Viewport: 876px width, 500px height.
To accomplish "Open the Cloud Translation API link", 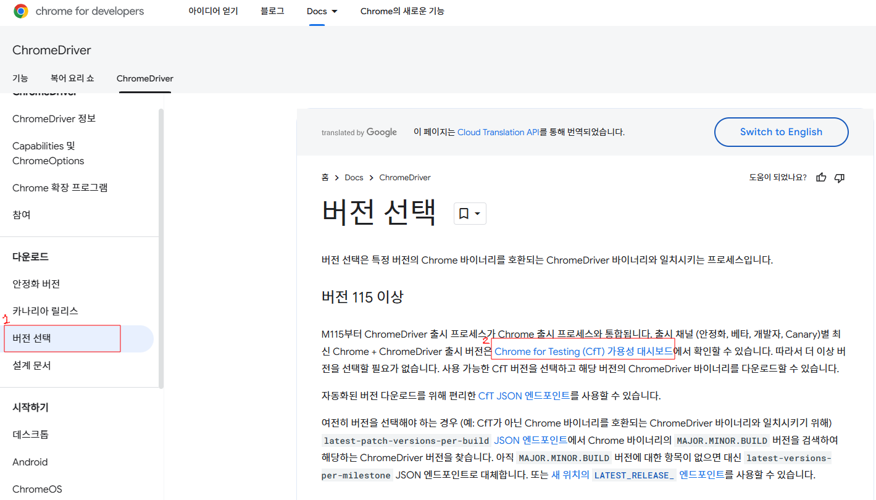I will (498, 132).
